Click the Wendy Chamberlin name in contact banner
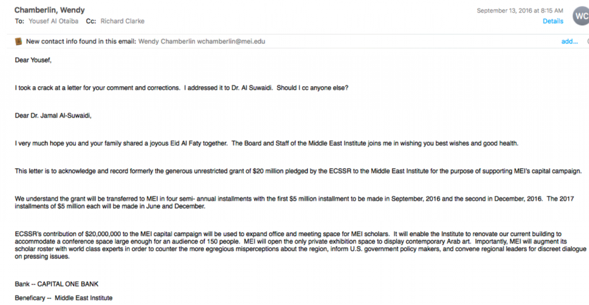 point(167,41)
